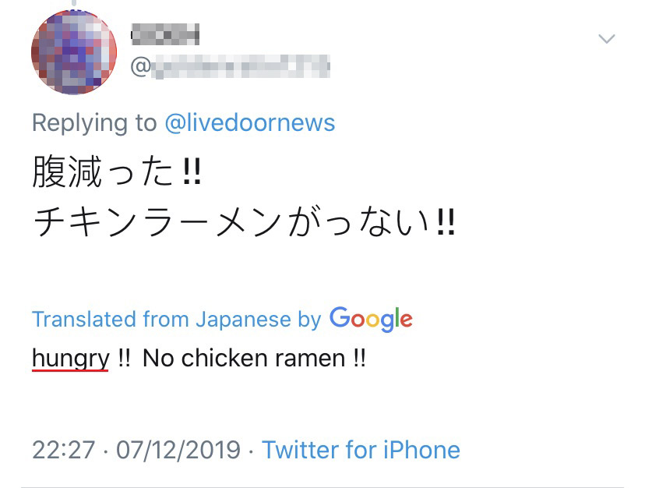Open the @livedoornews profile link
The image size is (645, 488).
click(x=250, y=122)
